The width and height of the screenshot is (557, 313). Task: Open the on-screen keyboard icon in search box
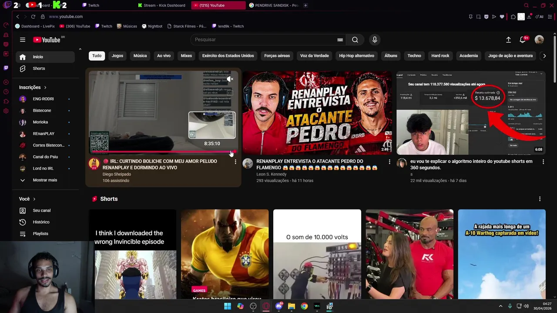click(x=340, y=40)
